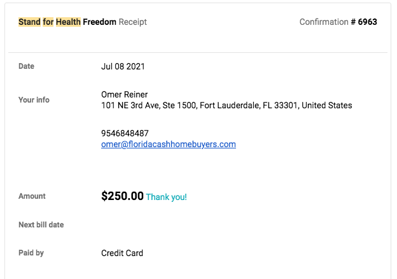Click the Your info label
397x279 pixels.
point(34,100)
